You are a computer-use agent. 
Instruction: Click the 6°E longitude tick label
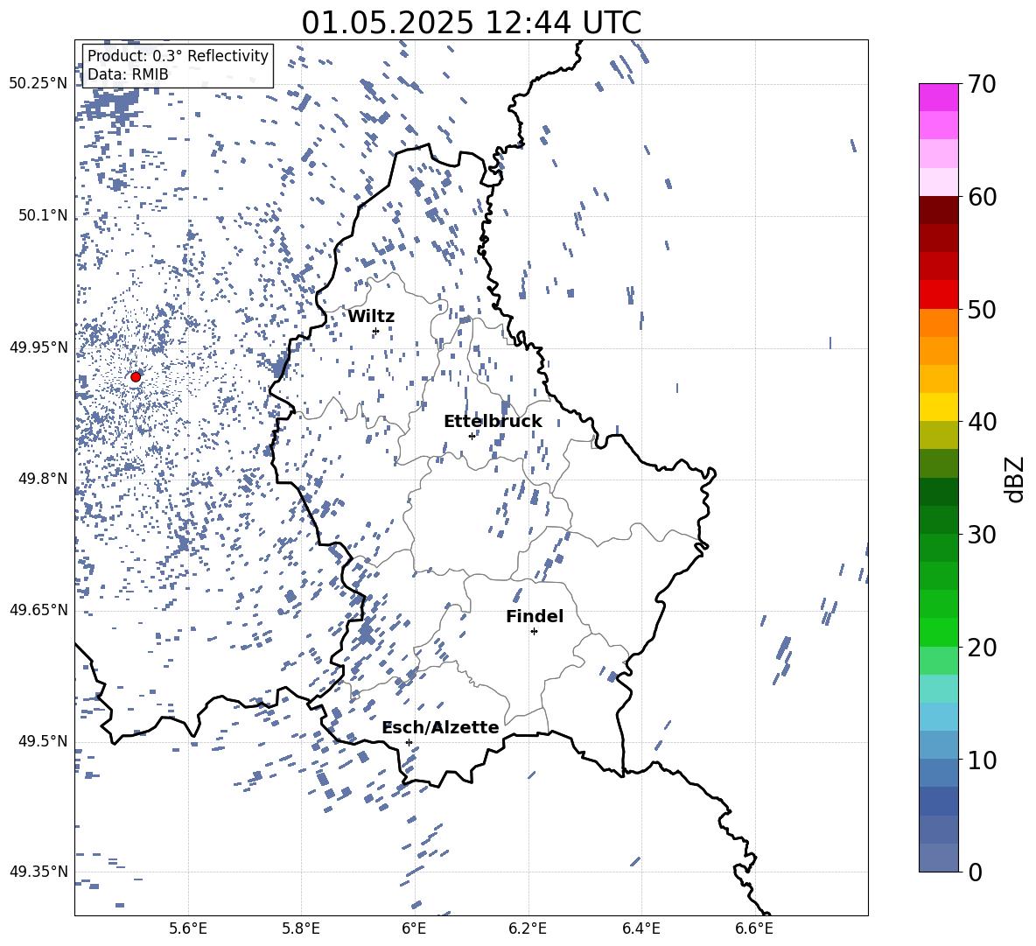pyautogui.click(x=414, y=929)
